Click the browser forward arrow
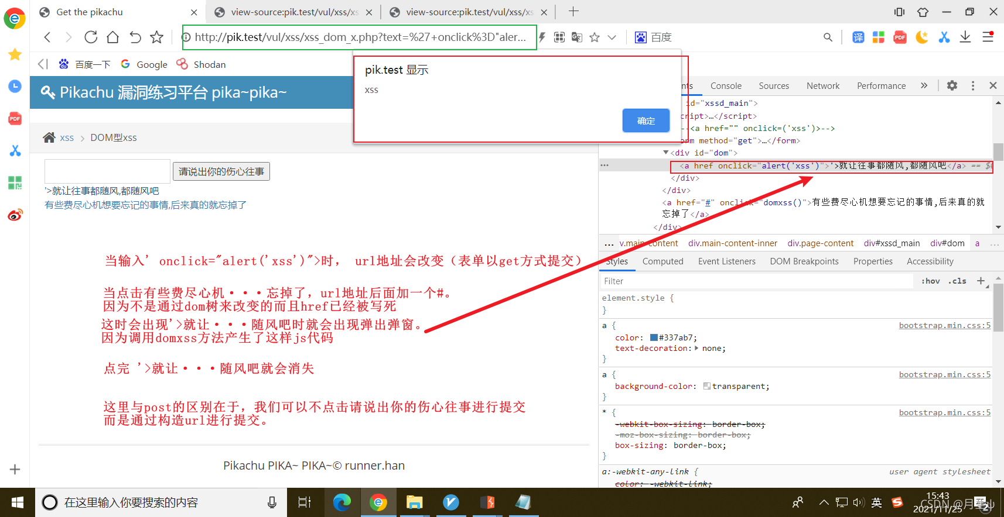The image size is (1004, 517). pos(69,37)
